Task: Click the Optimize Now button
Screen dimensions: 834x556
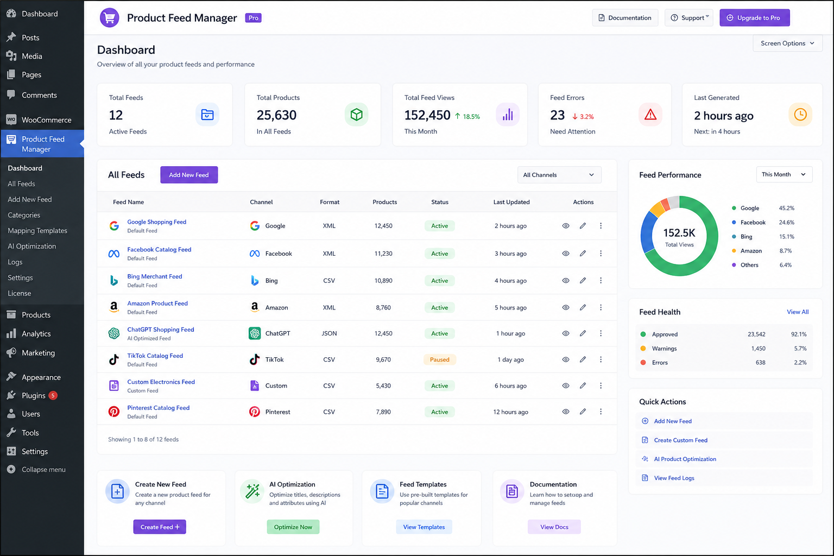Action: tap(293, 527)
